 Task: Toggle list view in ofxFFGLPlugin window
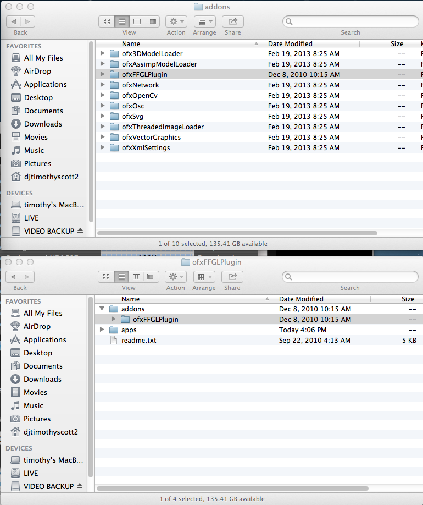[123, 277]
